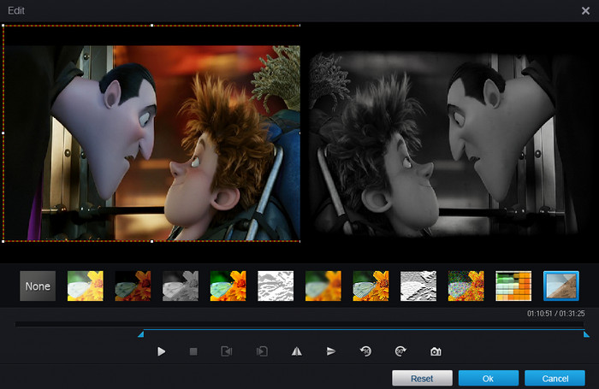Apply the colorful noise effect
This screenshot has width=599, height=389.
(x=466, y=286)
